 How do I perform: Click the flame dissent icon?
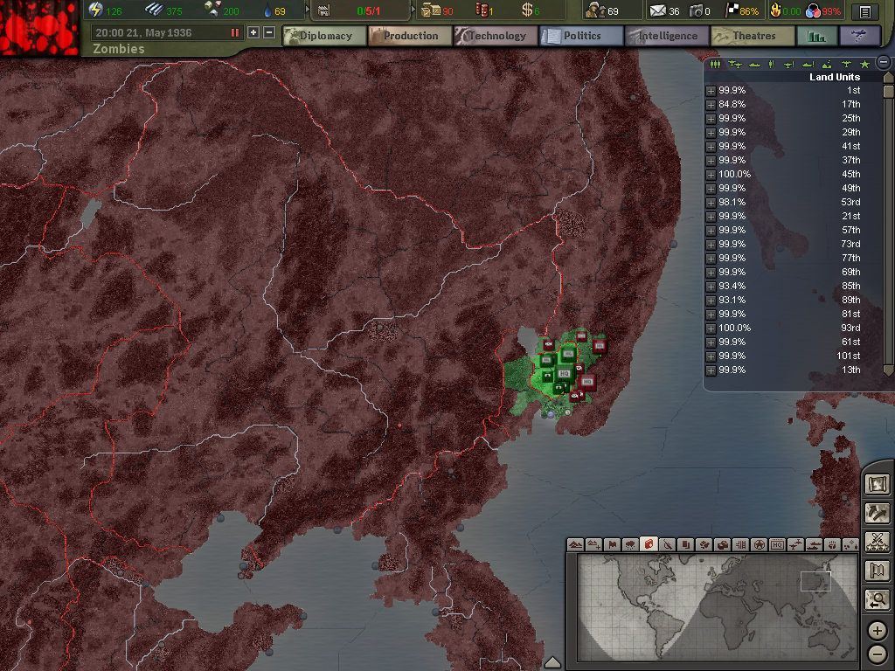[x=776, y=10]
